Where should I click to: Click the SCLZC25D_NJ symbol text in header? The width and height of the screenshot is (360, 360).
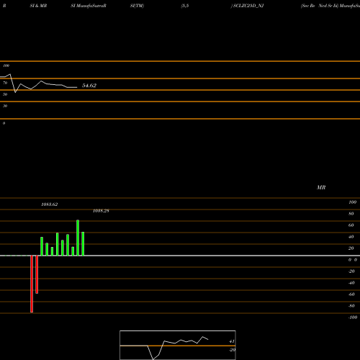[x=248, y=6]
